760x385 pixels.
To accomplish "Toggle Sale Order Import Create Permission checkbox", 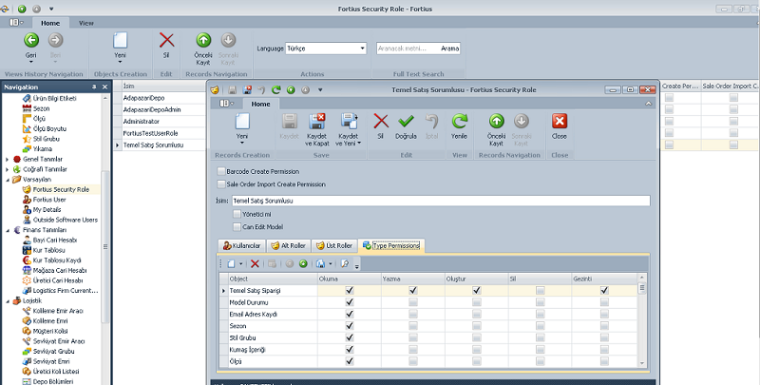I will 221,184.
